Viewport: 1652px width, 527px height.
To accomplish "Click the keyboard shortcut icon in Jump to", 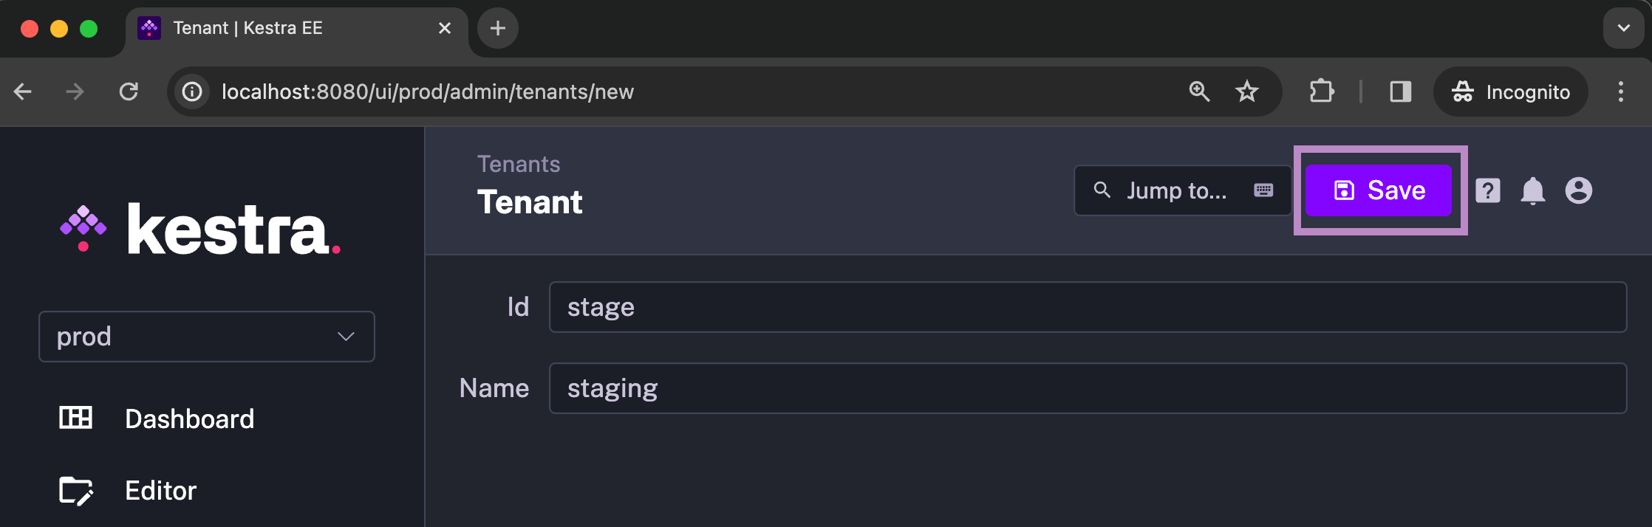I will click(x=1263, y=190).
